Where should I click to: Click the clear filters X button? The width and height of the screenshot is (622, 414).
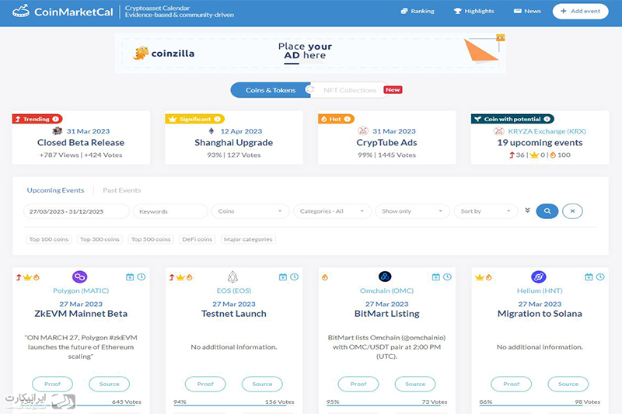click(x=572, y=211)
